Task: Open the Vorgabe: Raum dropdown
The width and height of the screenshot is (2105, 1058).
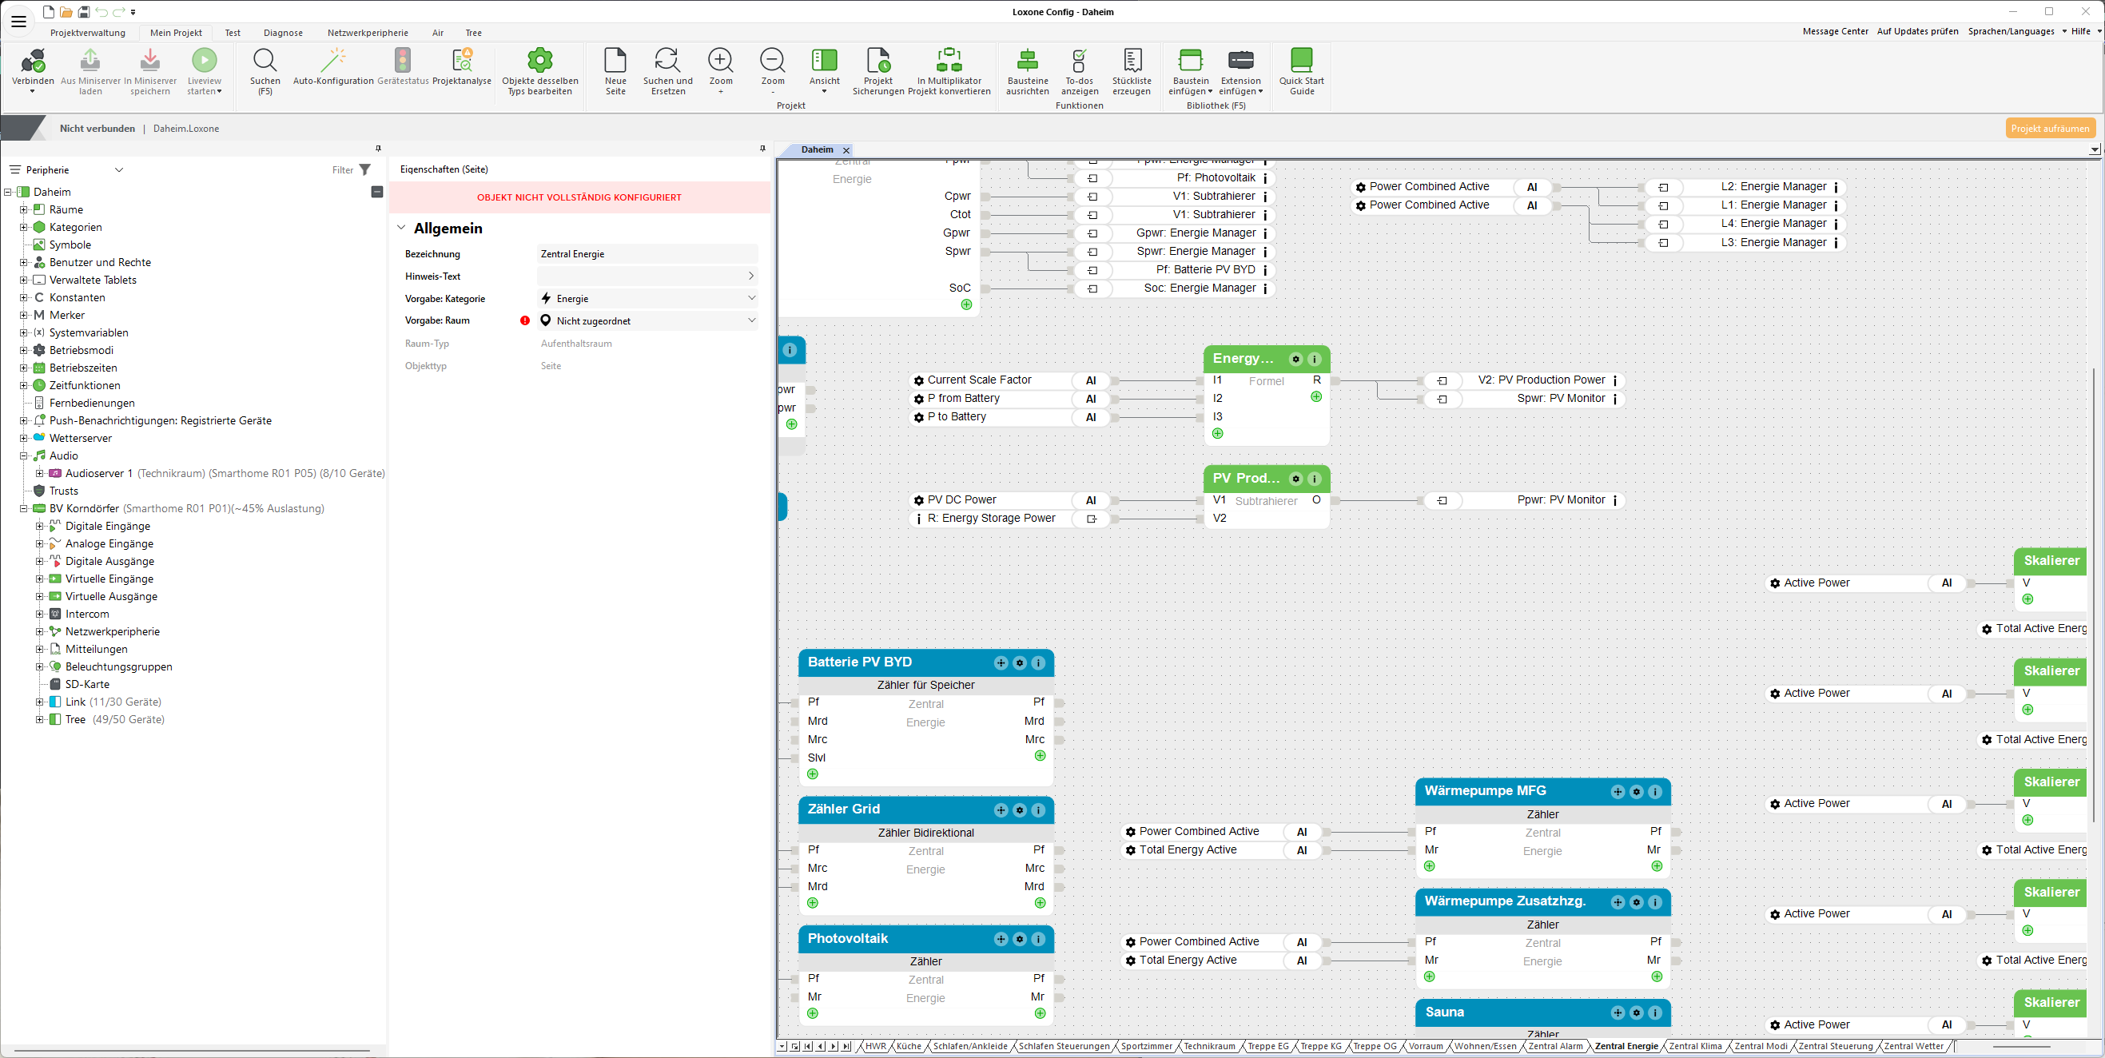Action: (x=751, y=320)
